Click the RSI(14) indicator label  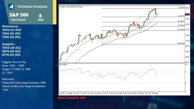[63, 65]
